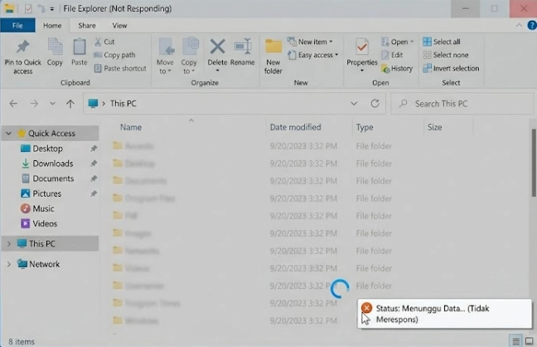Create a New folder
This screenshot has width=537, height=347.
tap(273, 56)
